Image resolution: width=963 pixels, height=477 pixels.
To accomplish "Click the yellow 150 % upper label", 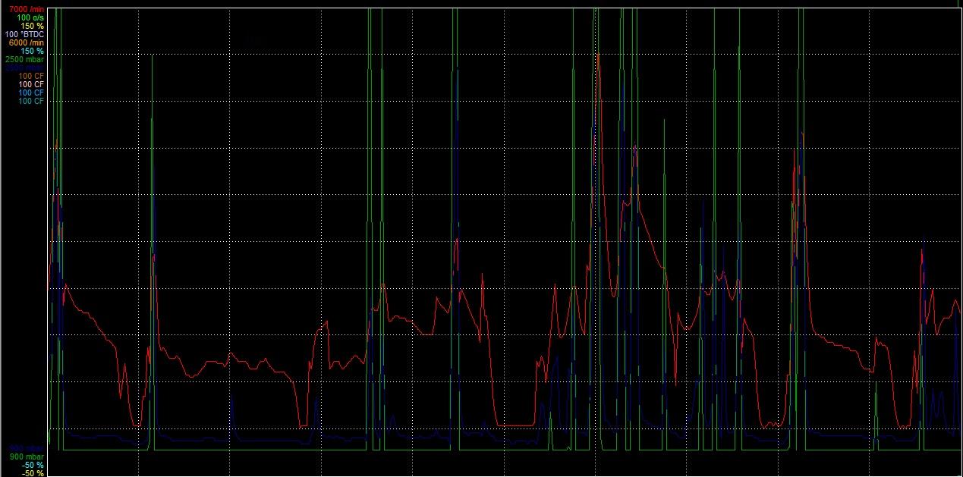I will [32, 26].
